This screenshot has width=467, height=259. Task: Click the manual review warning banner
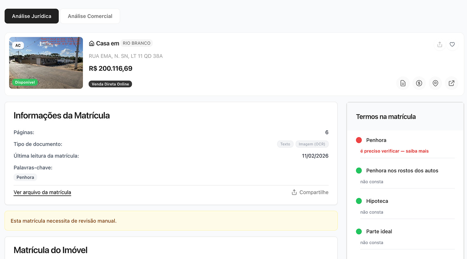point(171,221)
